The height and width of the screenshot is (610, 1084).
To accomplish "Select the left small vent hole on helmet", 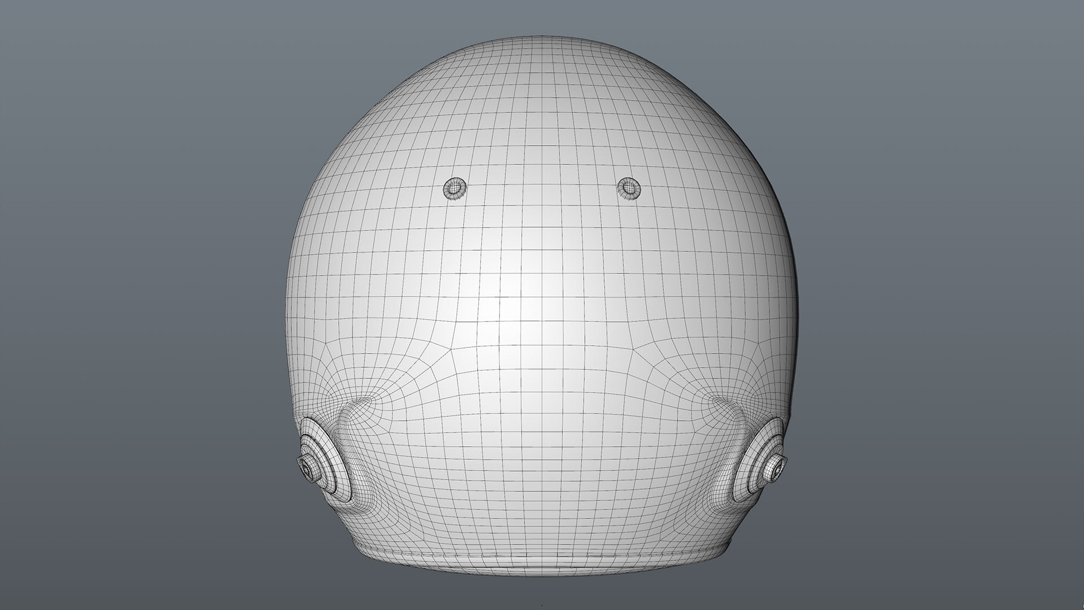I will [x=454, y=188].
